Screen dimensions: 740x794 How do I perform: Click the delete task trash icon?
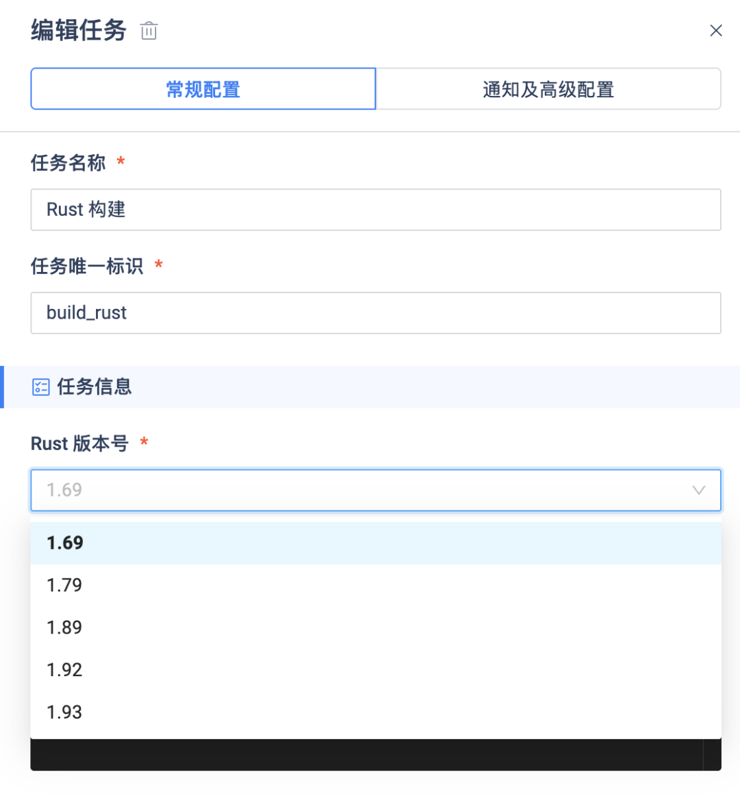pos(149,30)
